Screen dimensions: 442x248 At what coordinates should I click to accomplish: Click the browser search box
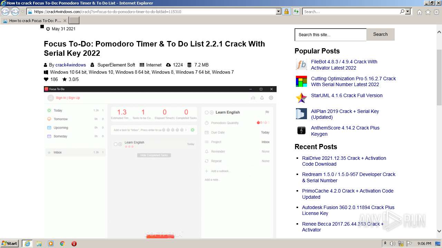click(351, 12)
